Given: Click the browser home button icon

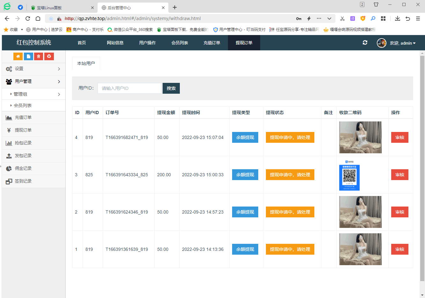Looking at the screenshot, I should click(x=38, y=18).
